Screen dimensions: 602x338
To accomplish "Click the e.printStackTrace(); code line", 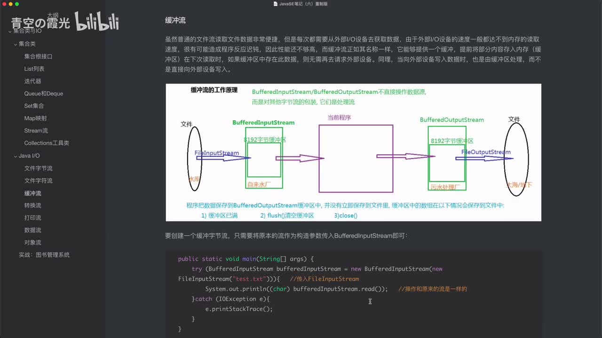I will (x=239, y=309).
